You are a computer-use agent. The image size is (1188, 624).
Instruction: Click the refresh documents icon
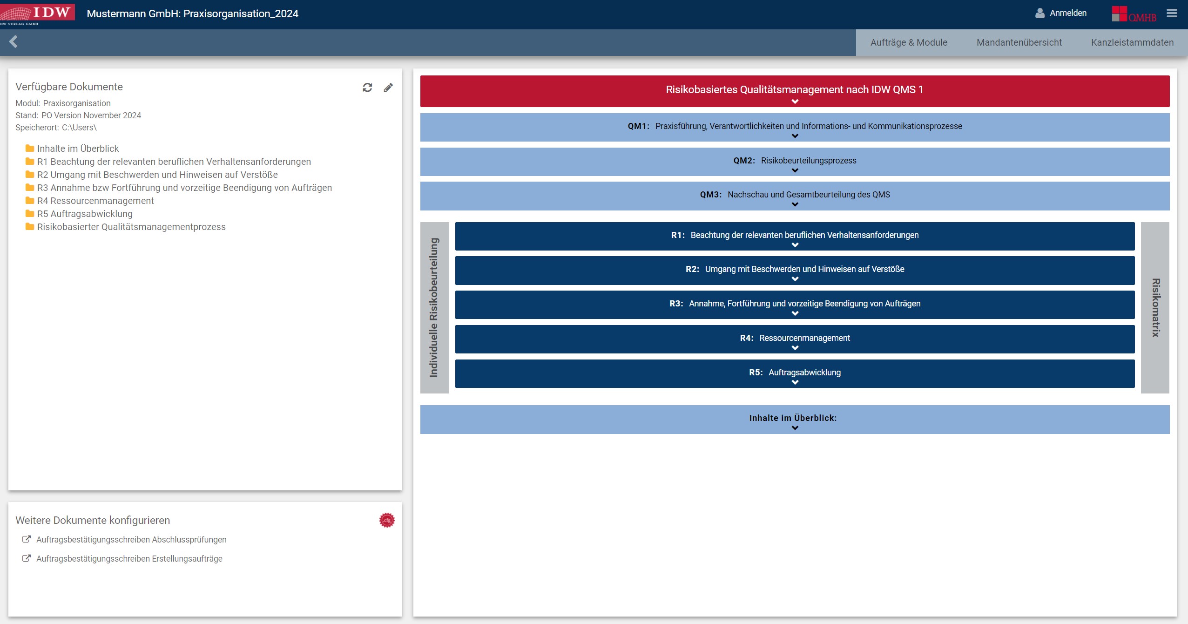point(367,88)
